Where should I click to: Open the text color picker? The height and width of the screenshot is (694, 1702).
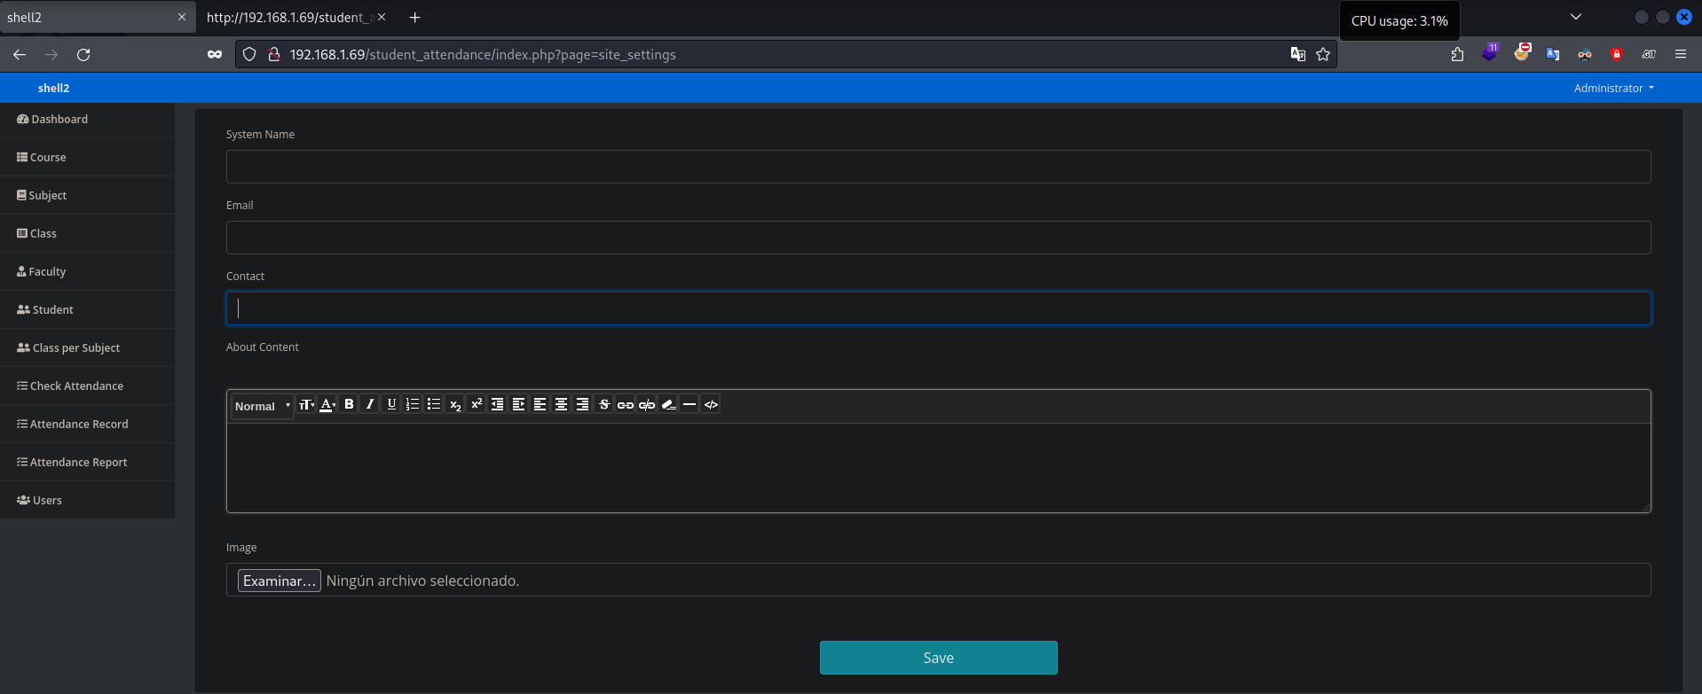click(x=327, y=404)
